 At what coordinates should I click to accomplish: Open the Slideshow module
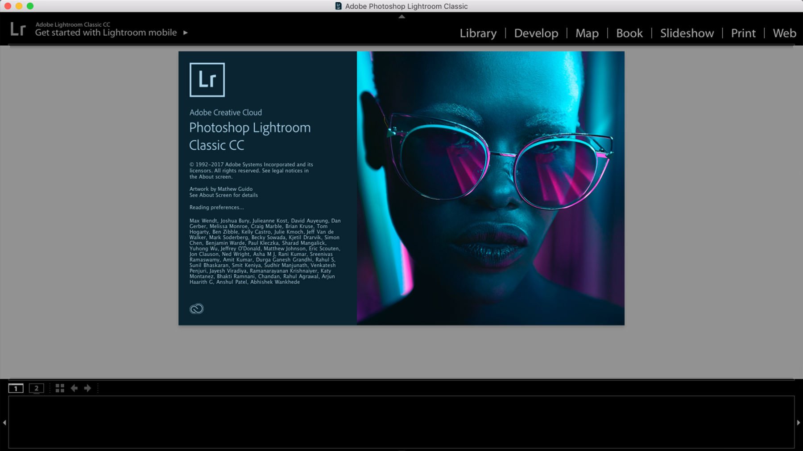(687, 33)
